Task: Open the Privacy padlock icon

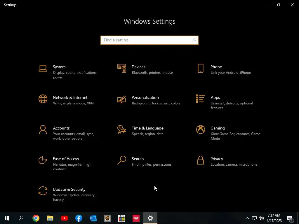Action: point(200,160)
